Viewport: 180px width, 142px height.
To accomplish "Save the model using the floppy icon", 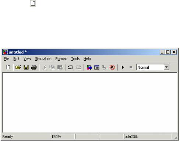I will click(26, 67).
